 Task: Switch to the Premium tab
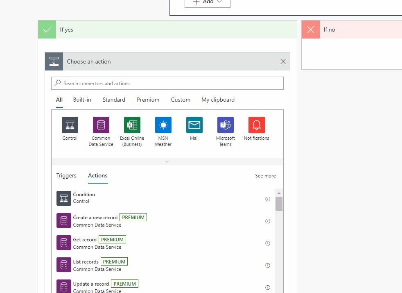click(148, 100)
